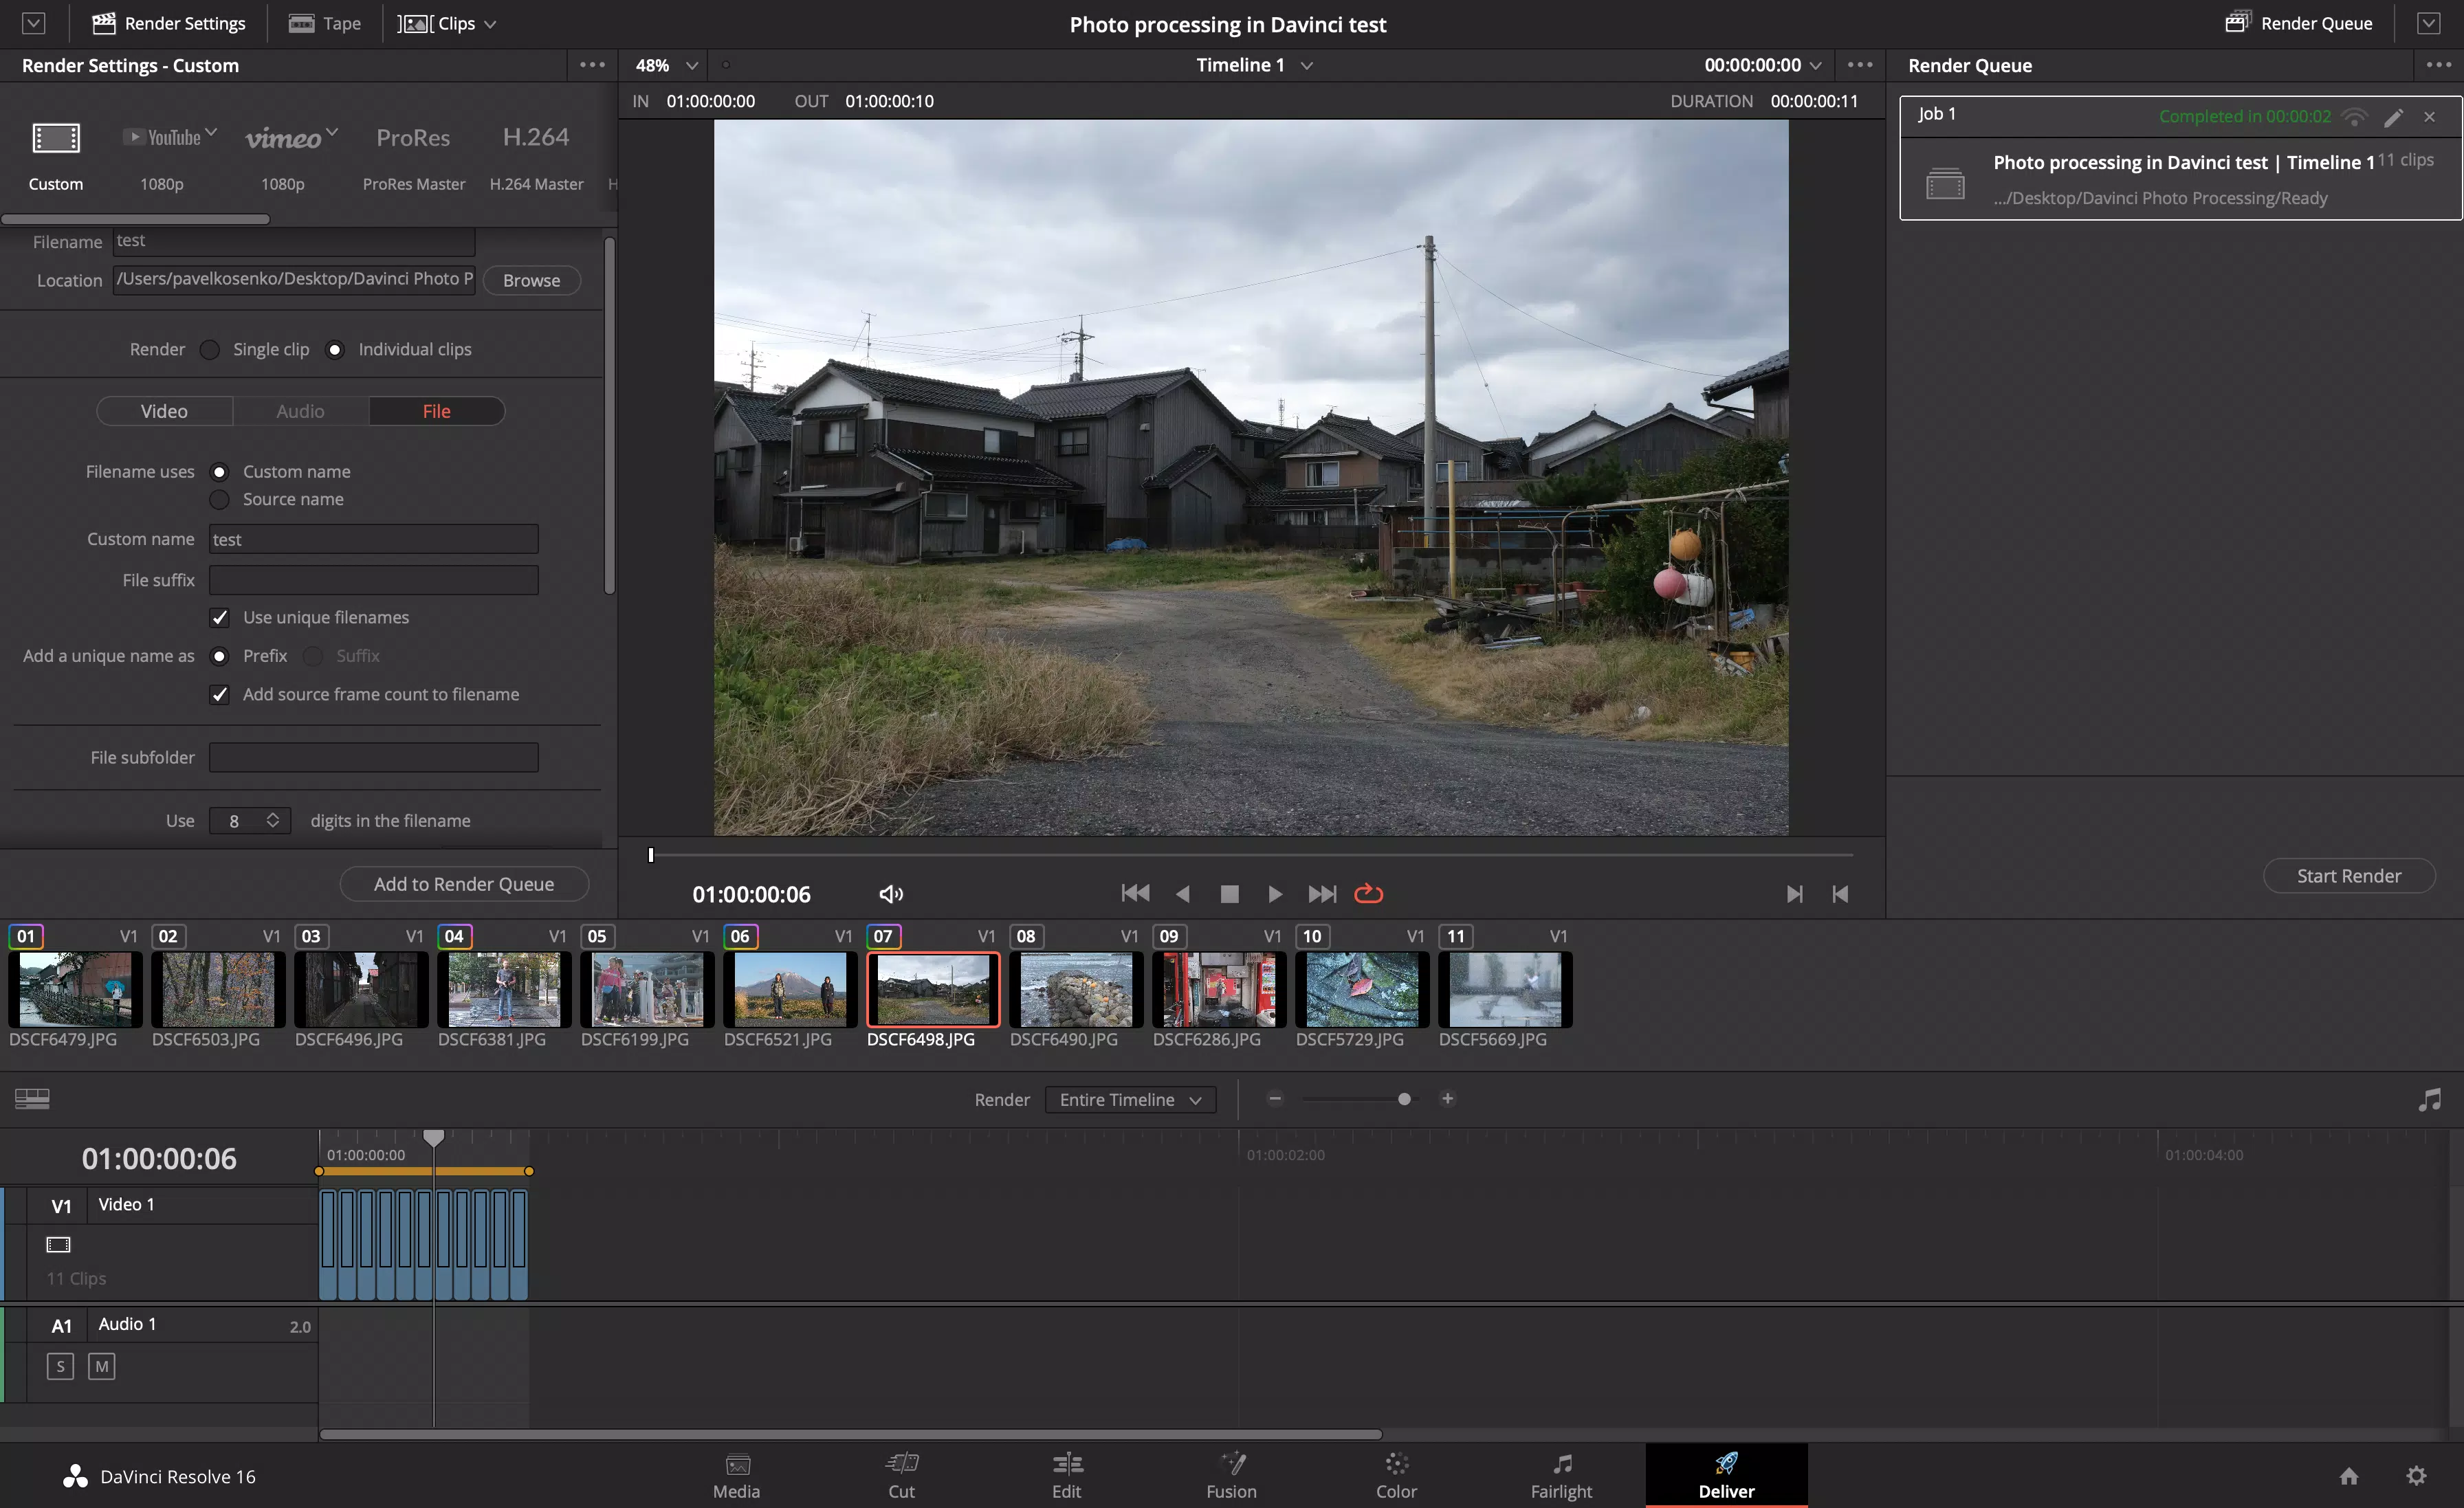Viewport: 2464px width, 1508px height.
Task: Jump to the first frame in the viewer
Action: click(1135, 894)
